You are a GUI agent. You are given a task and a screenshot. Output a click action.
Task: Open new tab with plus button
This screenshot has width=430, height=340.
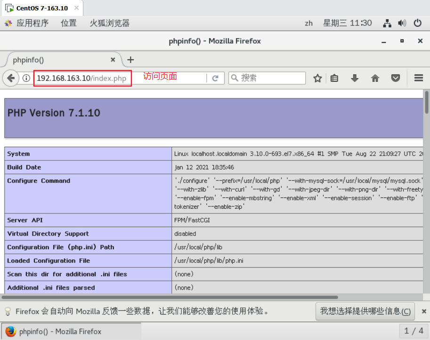click(130, 60)
